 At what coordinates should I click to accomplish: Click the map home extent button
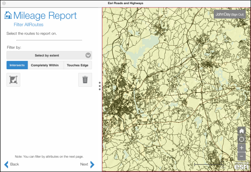tap(241, 130)
